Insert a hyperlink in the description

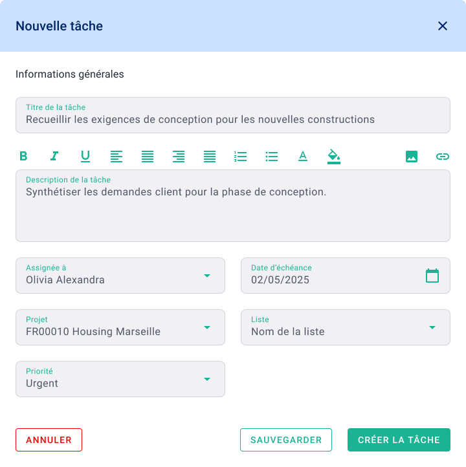coord(443,156)
